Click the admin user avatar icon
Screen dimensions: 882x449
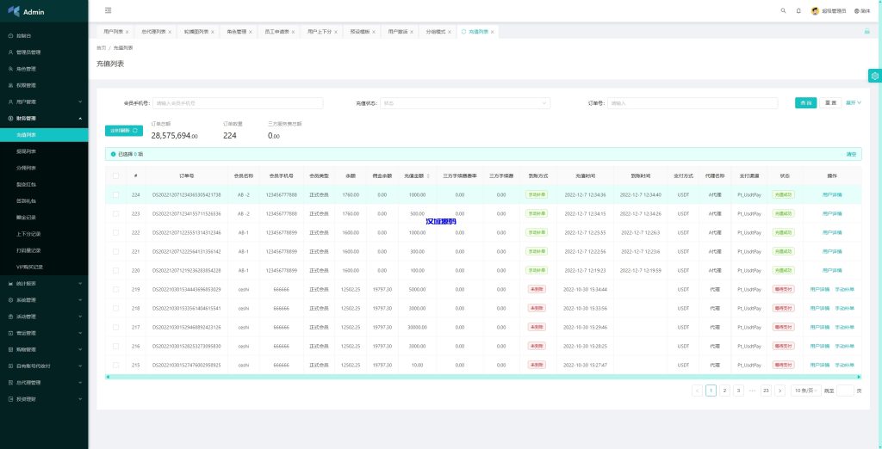pos(815,10)
